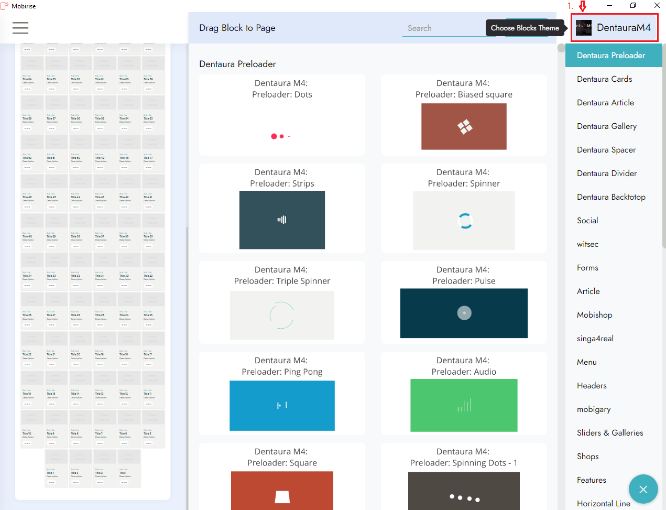The image size is (666, 510).
Task: Choose the Preloader: Spinner block
Action: pyautogui.click(x=464, y=208)
